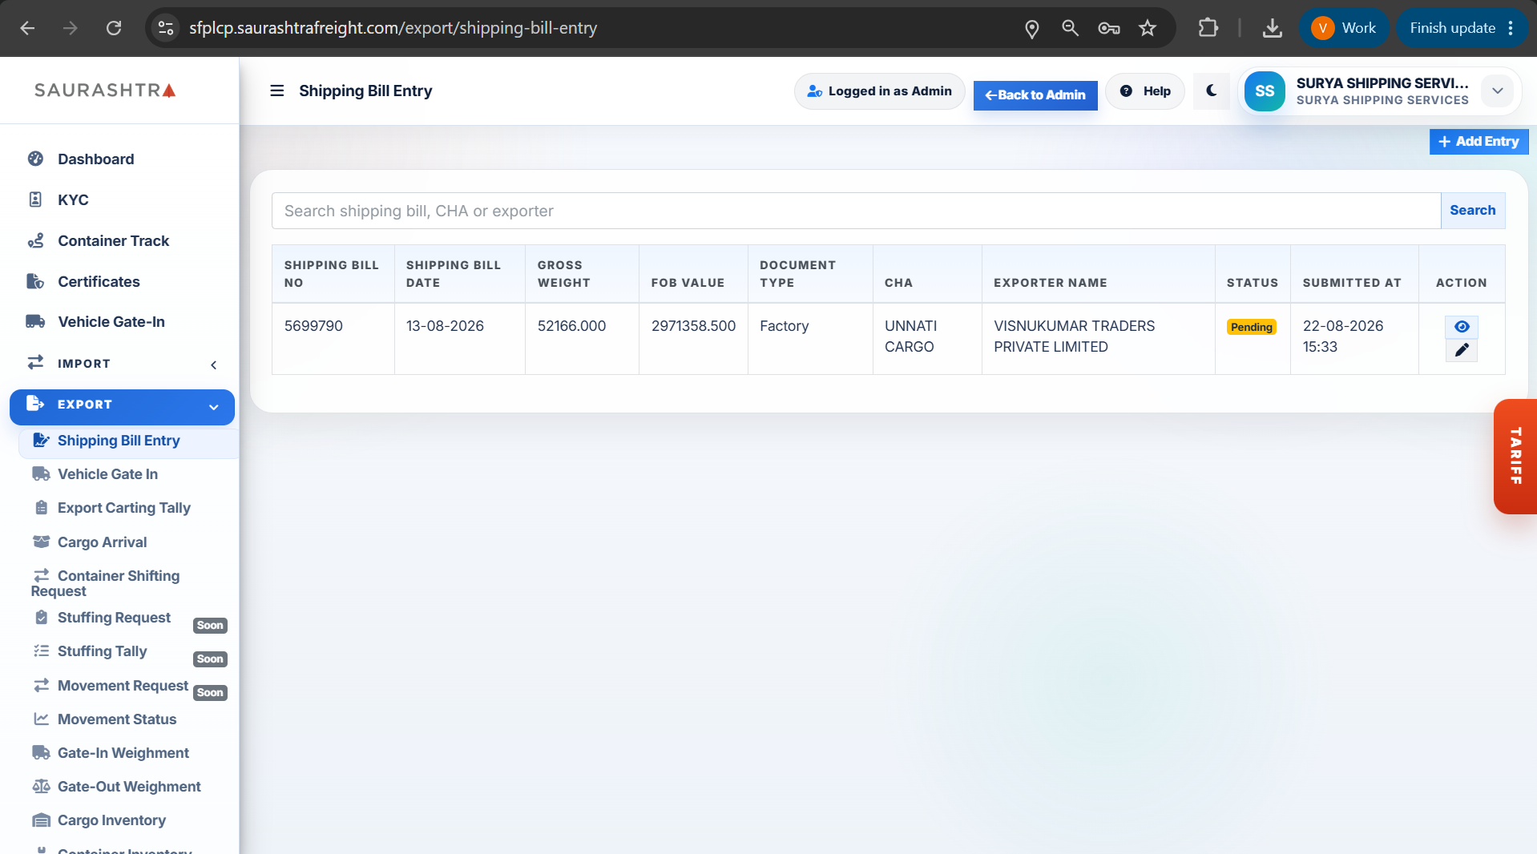
Task: Reload the page with the refresh icon
Action: [x=114, y=28]
